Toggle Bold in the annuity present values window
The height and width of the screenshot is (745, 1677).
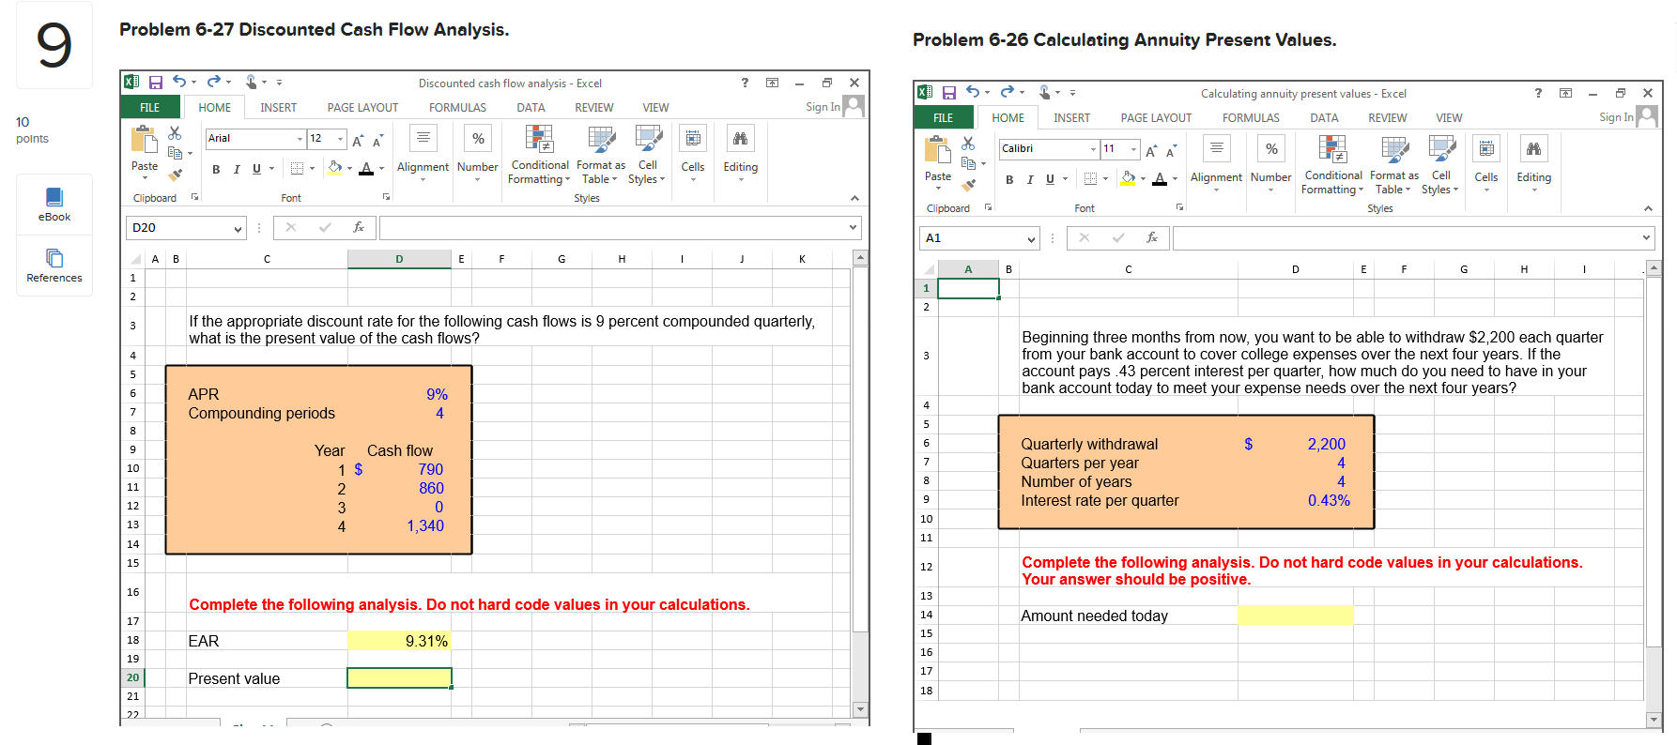pyautogui.click(x=1009, y=179)
